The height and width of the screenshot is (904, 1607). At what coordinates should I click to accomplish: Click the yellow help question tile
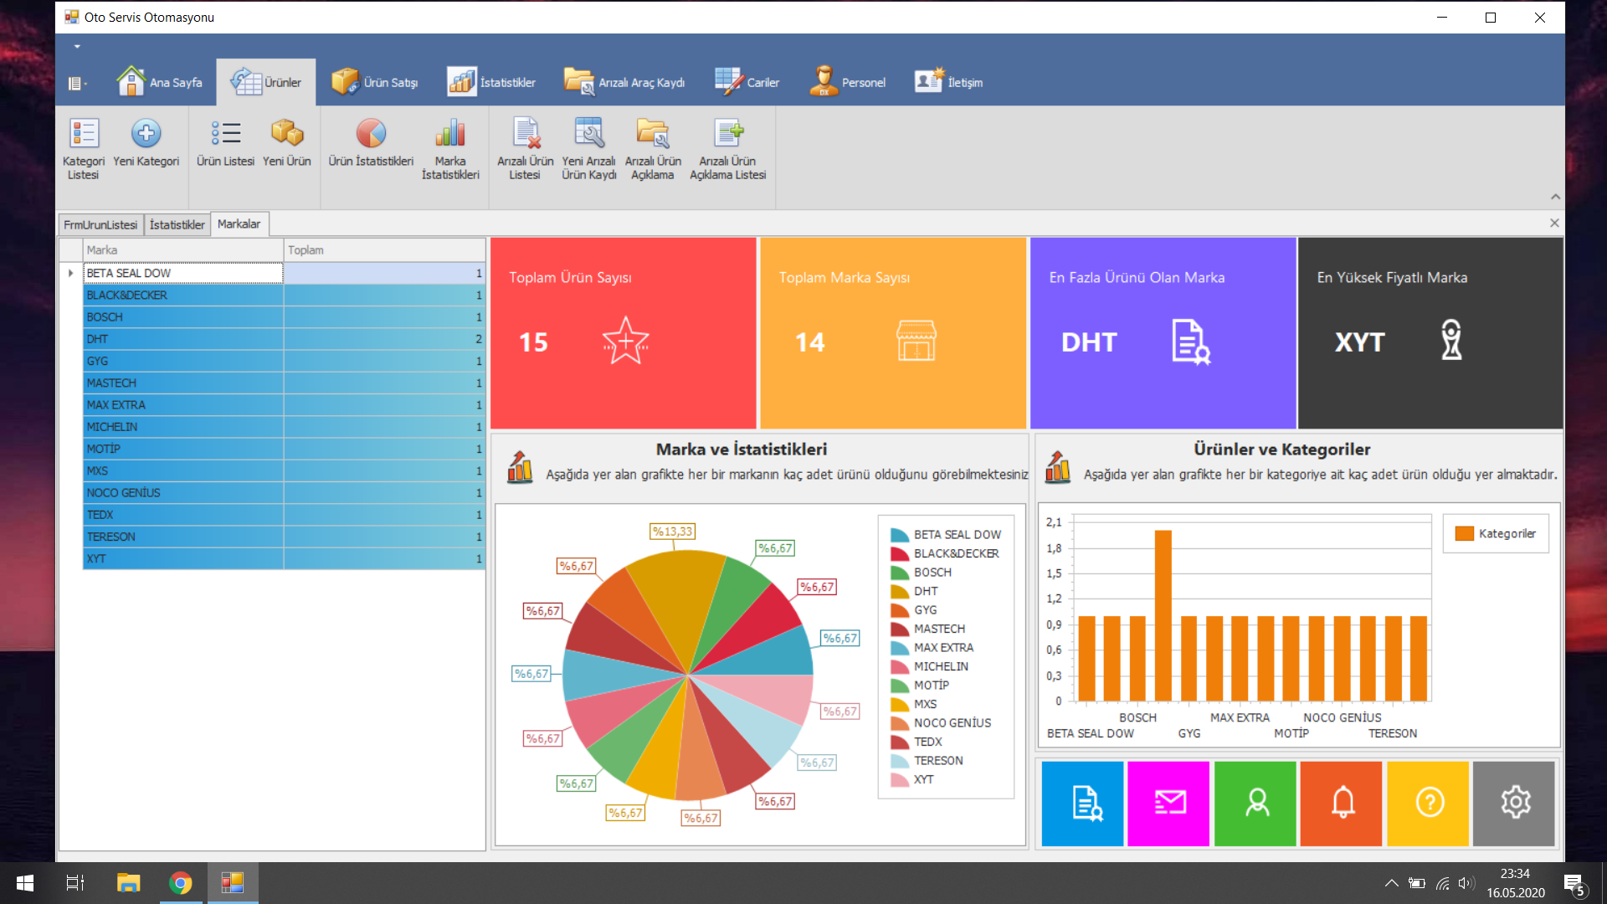[1429, 803]
